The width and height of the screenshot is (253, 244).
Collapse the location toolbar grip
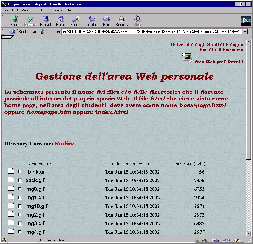pyautogui.click(x=3, y=32)
